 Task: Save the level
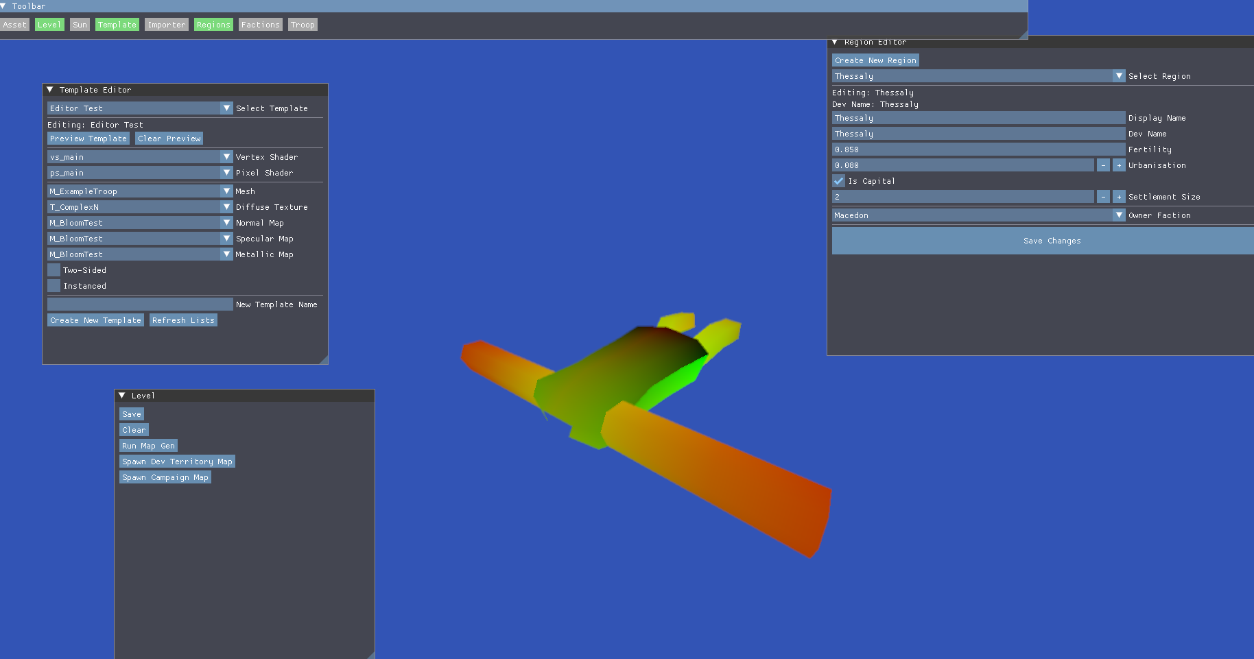[x=132, y=414]
